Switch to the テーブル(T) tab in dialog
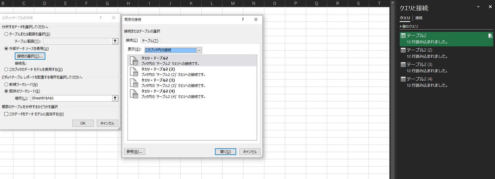This screenshot has width=495, height=179. [x=150, y=40]
